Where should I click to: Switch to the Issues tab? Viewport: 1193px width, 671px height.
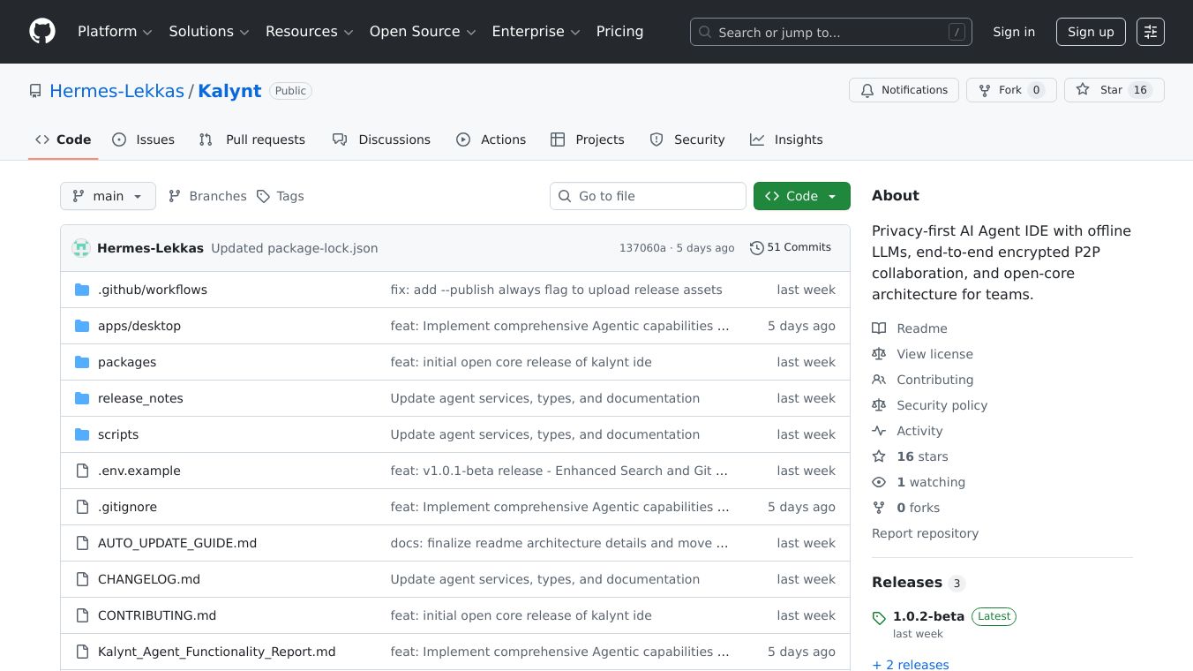click(x=144, y=139)
